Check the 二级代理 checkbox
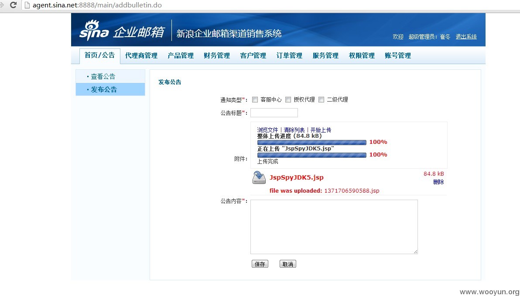Screen dimensions: 520x296 coord(321,99)
